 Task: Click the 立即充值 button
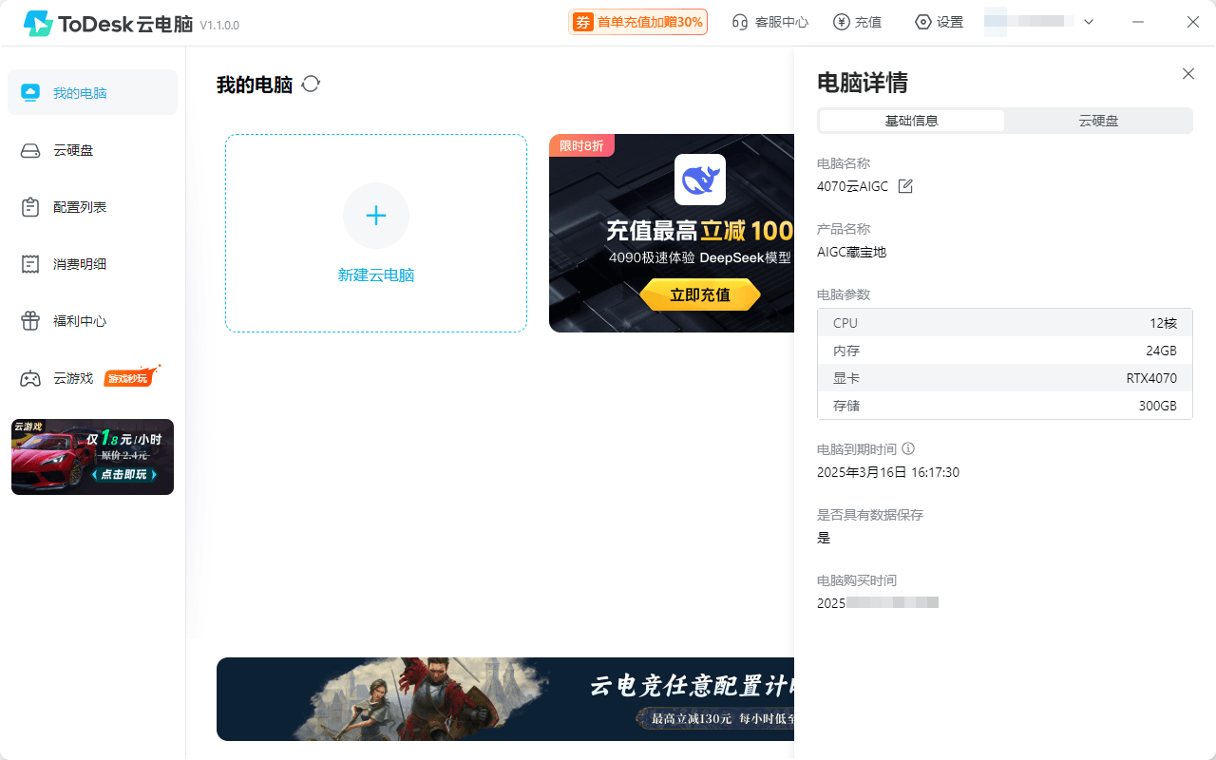click(700, 294)
